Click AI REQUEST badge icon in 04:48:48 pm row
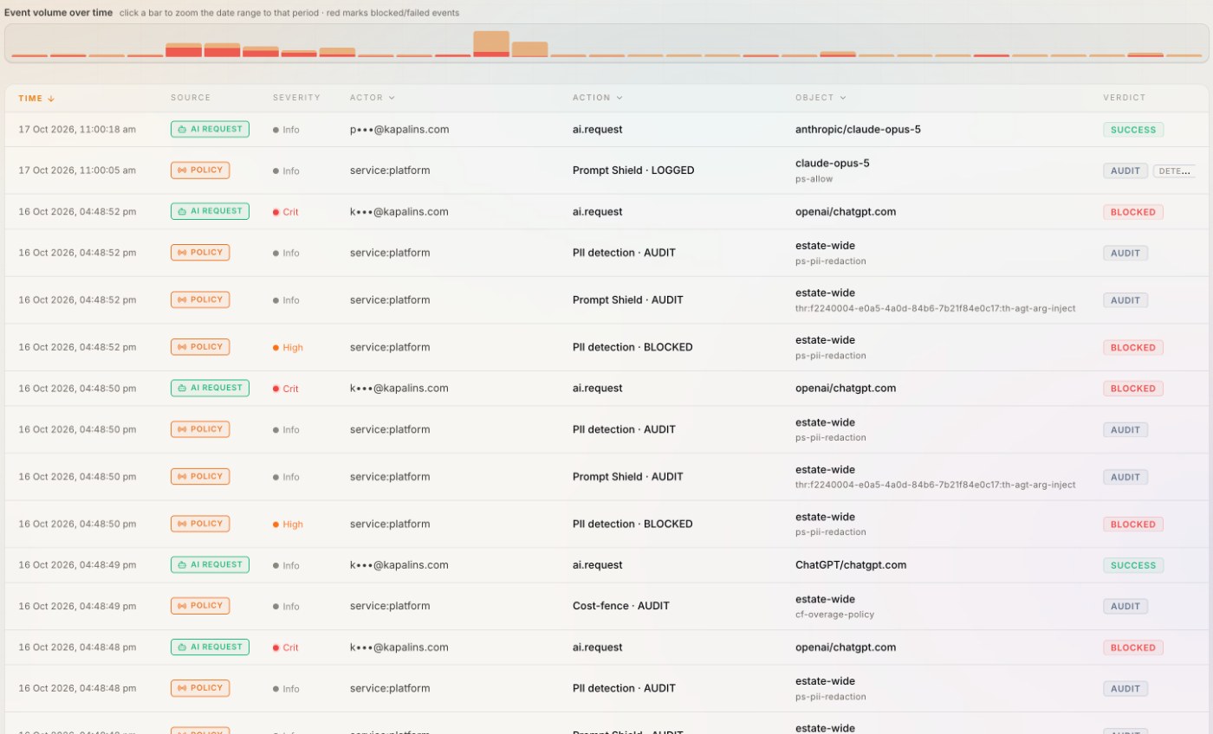This screenshot has height=734, width=1213. pos(182,647)
